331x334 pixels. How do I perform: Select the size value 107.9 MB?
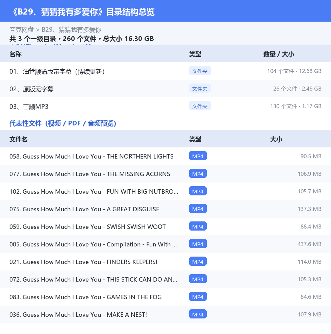[x=309, y=314]
